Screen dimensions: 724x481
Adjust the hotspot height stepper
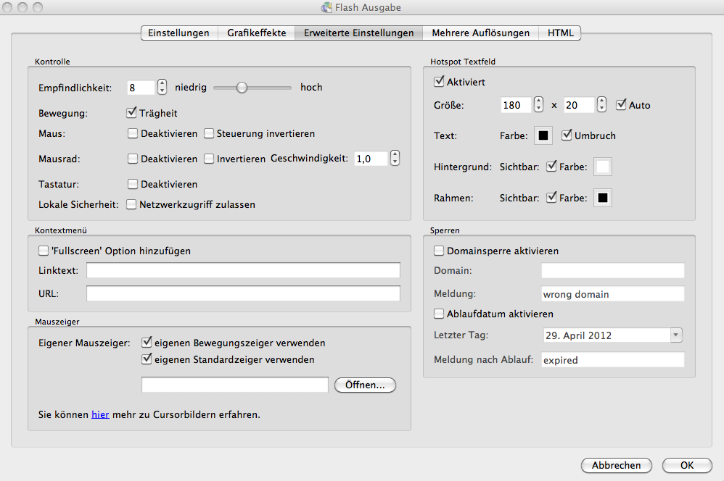[x=601, y=105]
